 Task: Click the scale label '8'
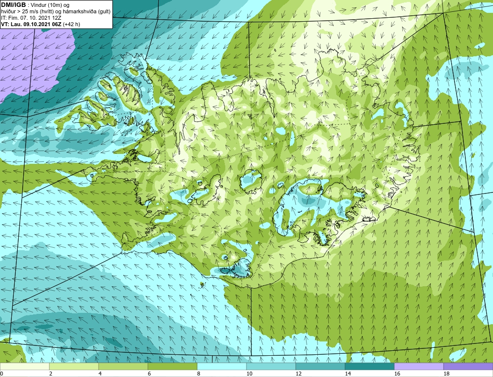click(x=199, y=374)
